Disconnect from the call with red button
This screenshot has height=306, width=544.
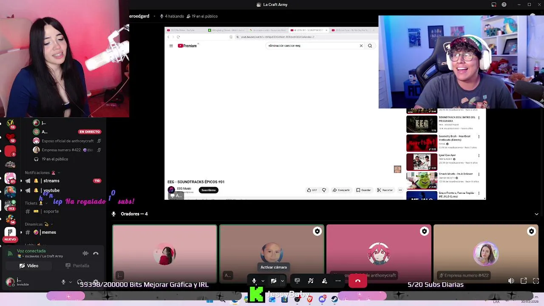[x=358, y=281]
